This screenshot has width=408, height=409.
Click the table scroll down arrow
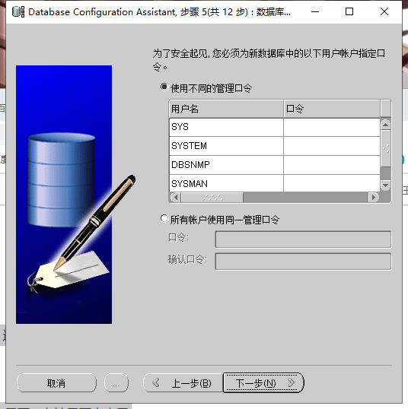[x=385, y=185]
